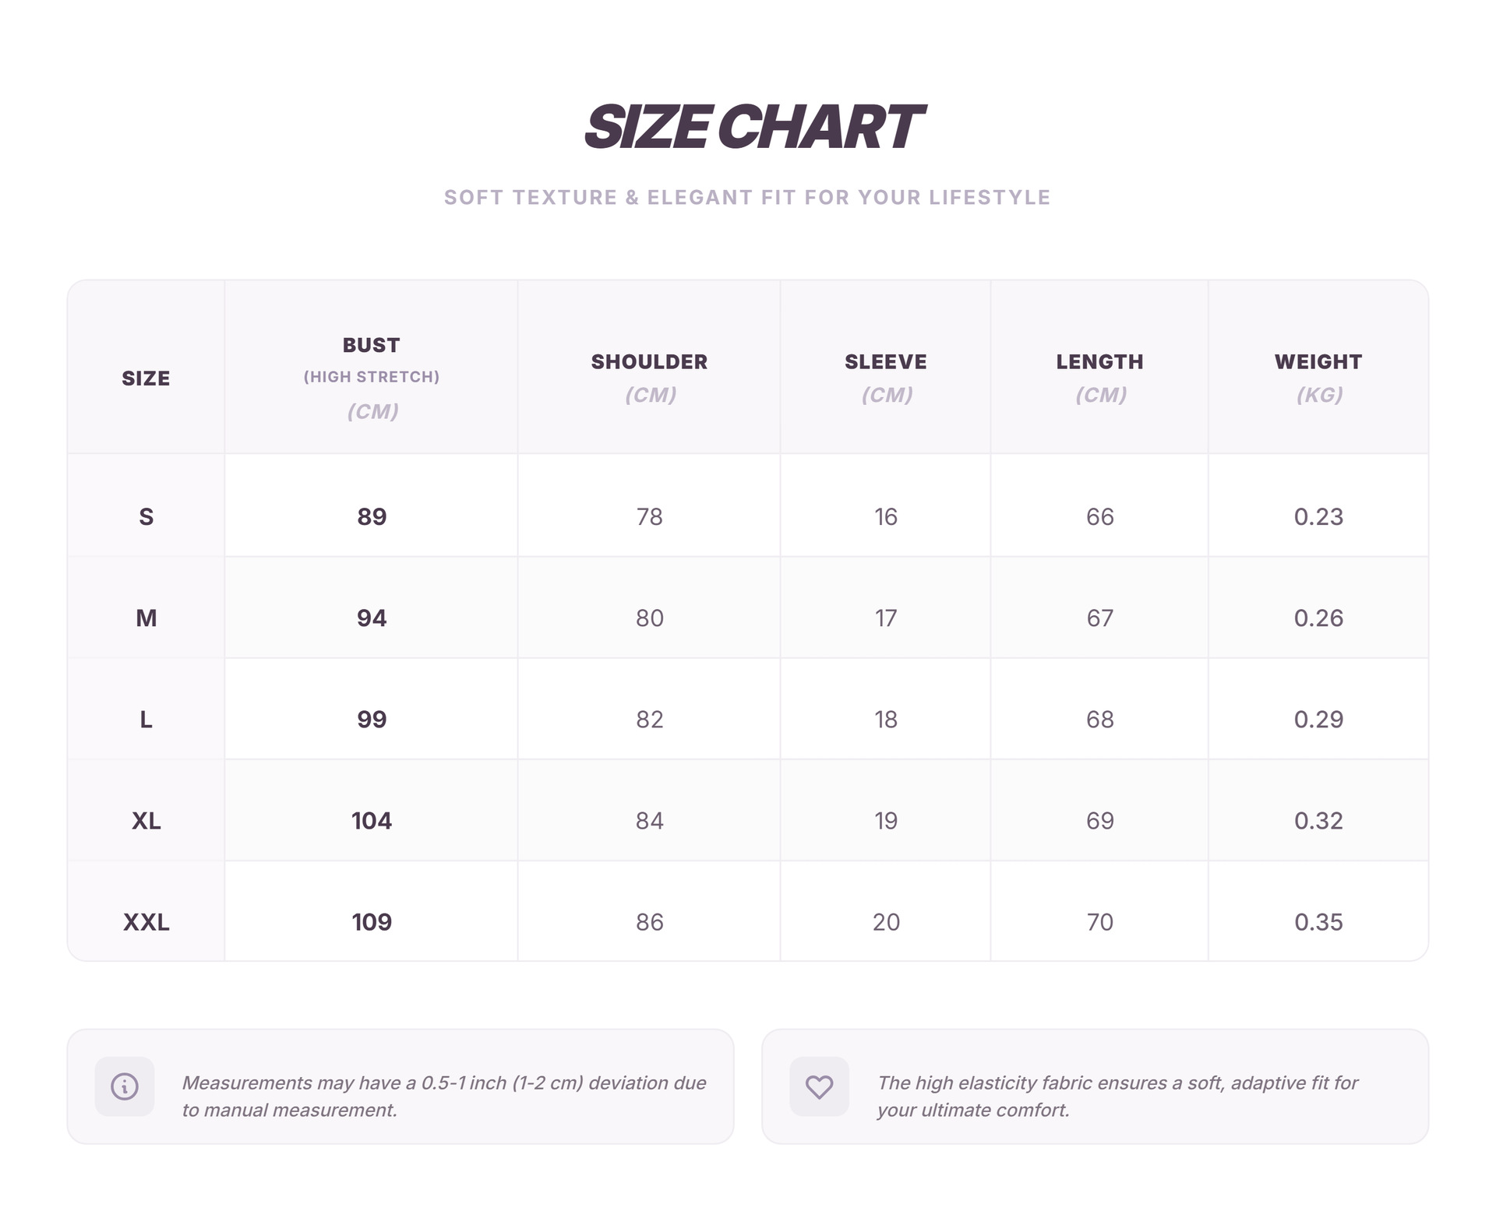
Task: Select the S size row label
Action: pos(146,516)
